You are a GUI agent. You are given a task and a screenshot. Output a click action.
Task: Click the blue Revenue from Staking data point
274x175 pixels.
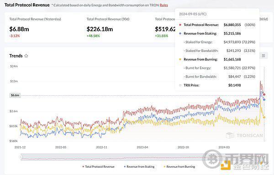pyautogui.click(x=264, y=99)
